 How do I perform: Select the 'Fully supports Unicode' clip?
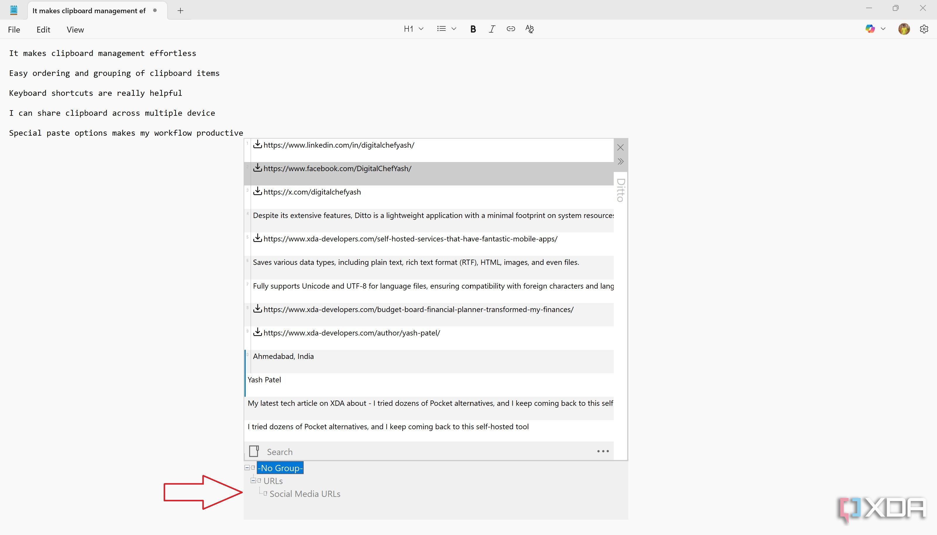tap(429, 291)
